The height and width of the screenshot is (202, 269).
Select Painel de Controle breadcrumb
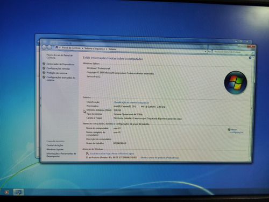[71, 48]
